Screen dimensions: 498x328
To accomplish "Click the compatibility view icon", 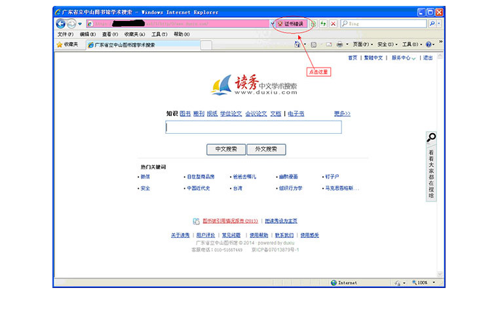I will [313, 24].
